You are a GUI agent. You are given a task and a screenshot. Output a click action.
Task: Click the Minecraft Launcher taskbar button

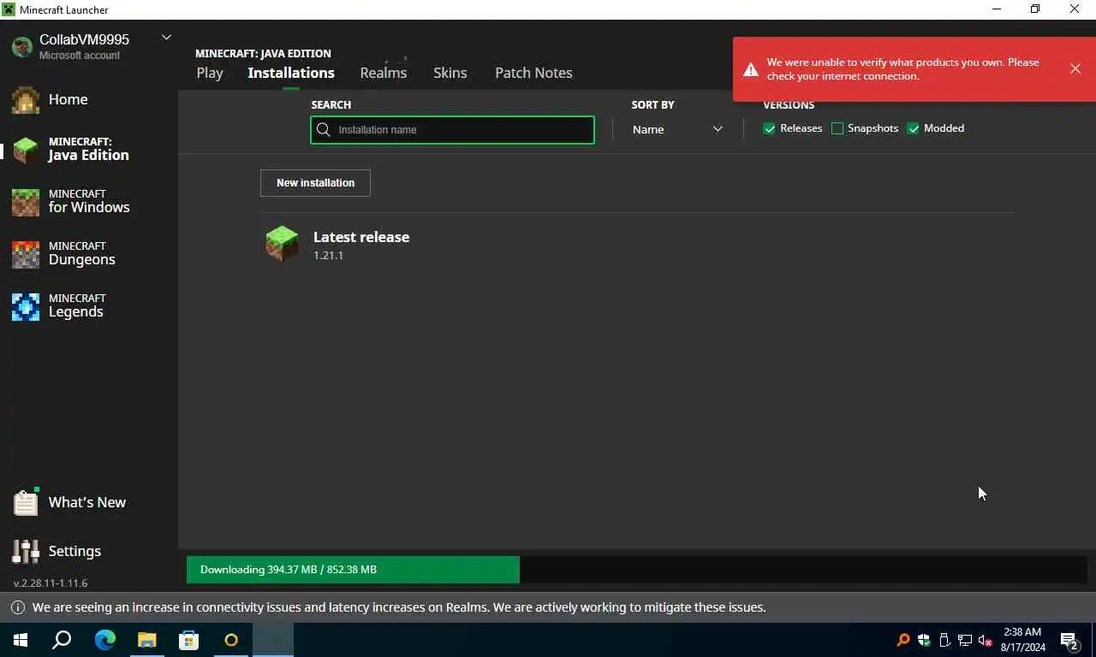point(273,640)
